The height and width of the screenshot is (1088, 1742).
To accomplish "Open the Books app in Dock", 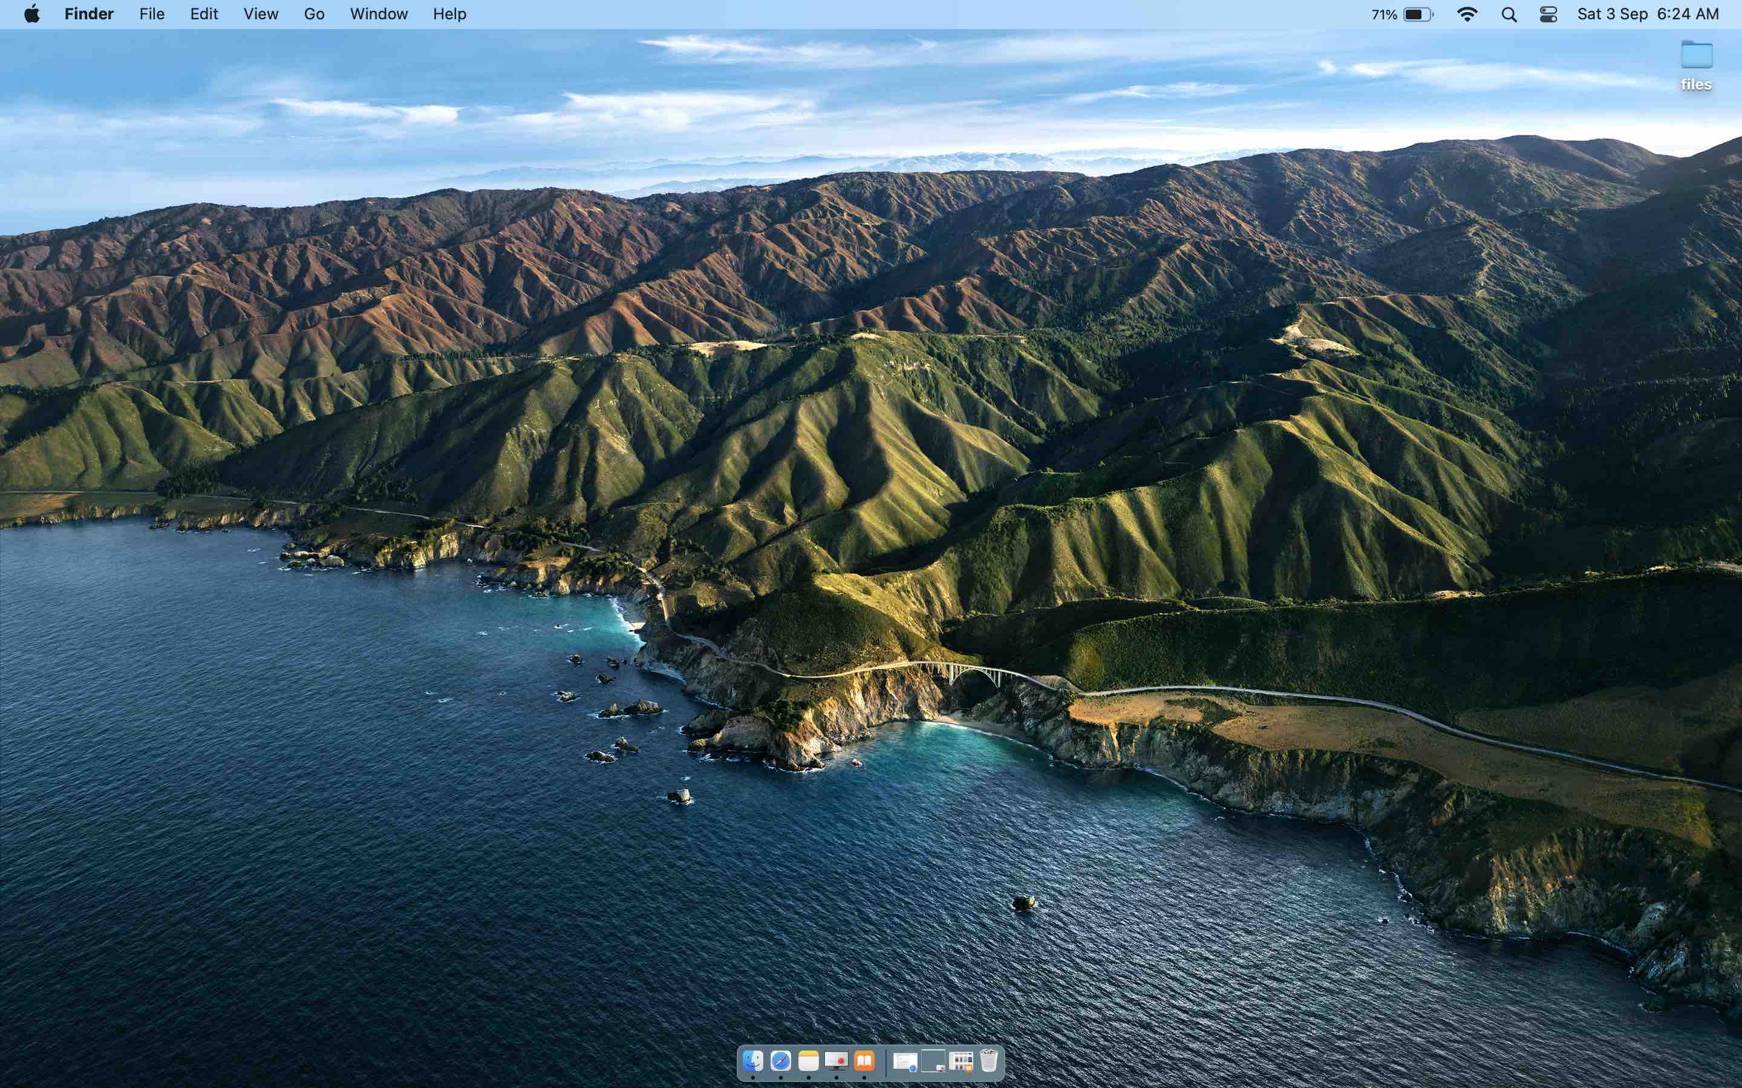I will coord(864,1061).
